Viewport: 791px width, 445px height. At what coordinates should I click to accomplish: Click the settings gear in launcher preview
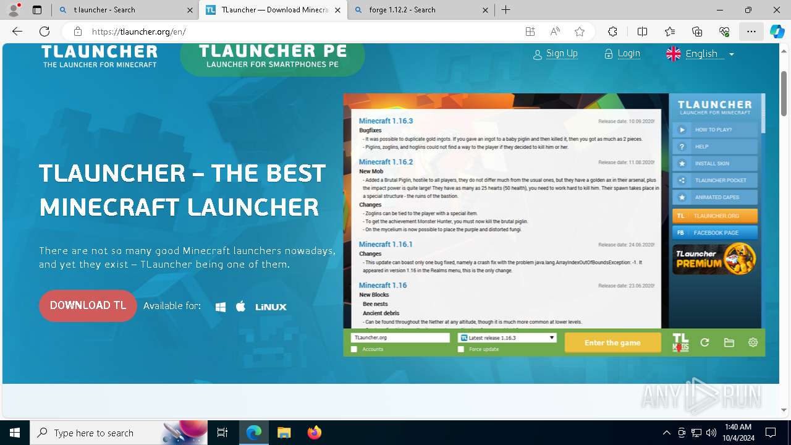pos(753,342)
